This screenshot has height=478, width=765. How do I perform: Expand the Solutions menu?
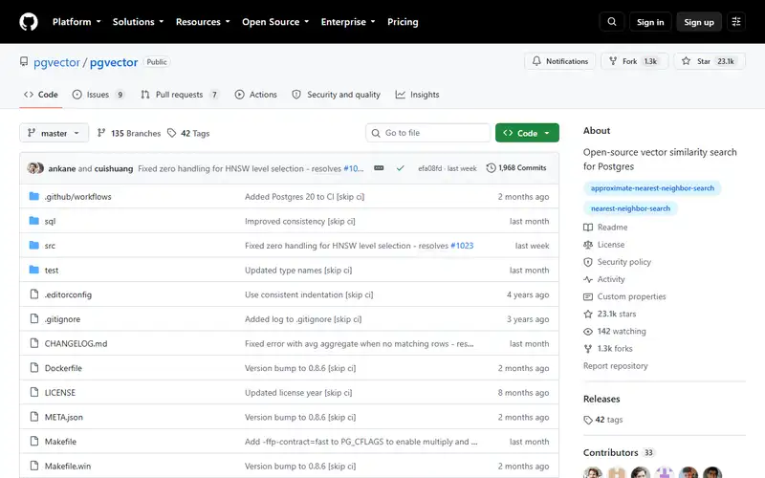pyautogui.click(x=138, y=22)
